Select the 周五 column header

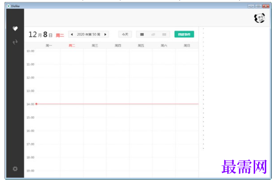coord(141,46)
